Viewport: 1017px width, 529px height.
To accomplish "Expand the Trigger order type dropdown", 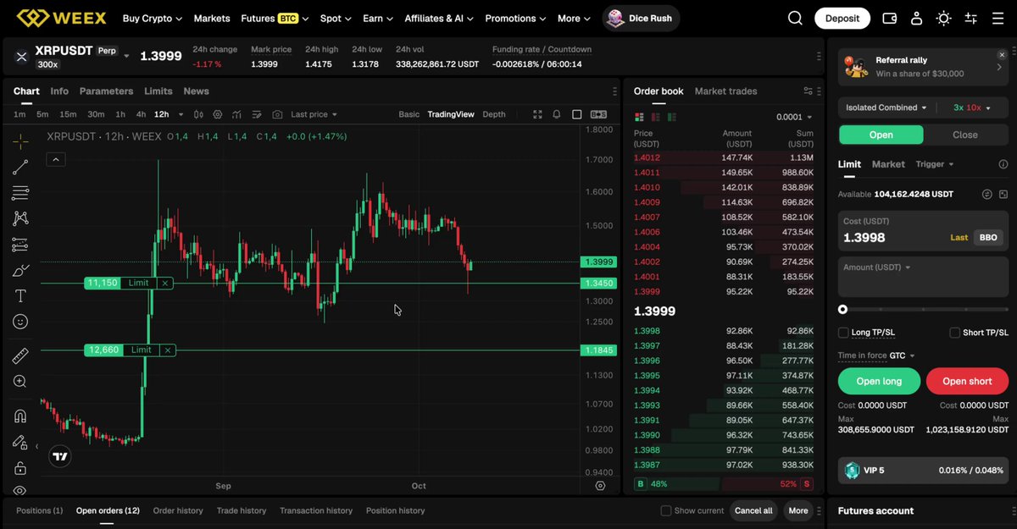I will [935, 164].
